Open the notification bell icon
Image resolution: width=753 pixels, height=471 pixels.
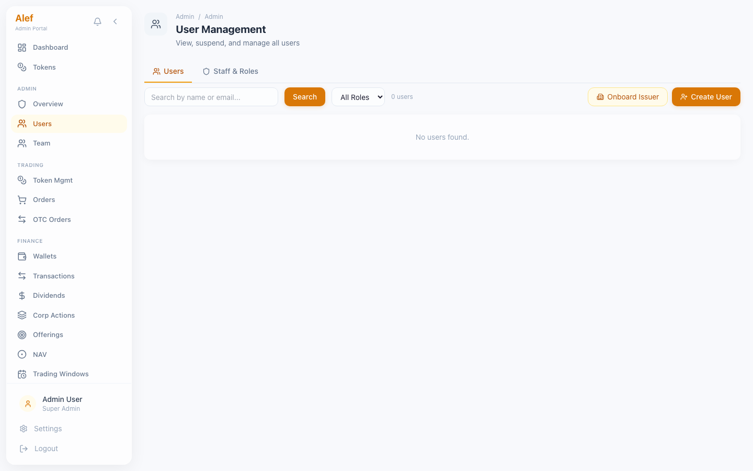(97, 21)
